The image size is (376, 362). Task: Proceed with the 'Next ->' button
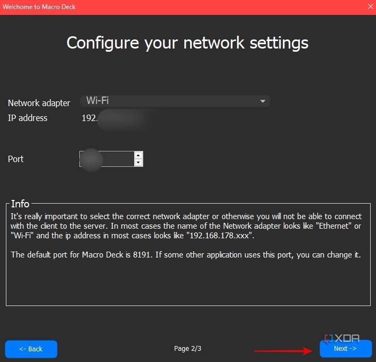tap(345, 349)
